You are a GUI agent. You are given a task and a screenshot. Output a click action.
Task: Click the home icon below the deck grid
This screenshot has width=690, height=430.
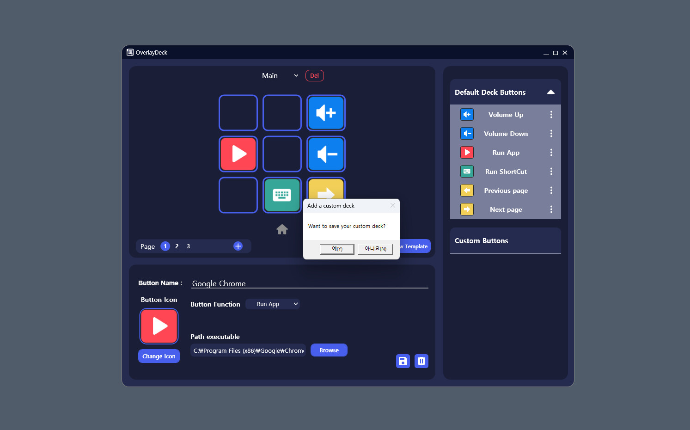pos(282,229)
